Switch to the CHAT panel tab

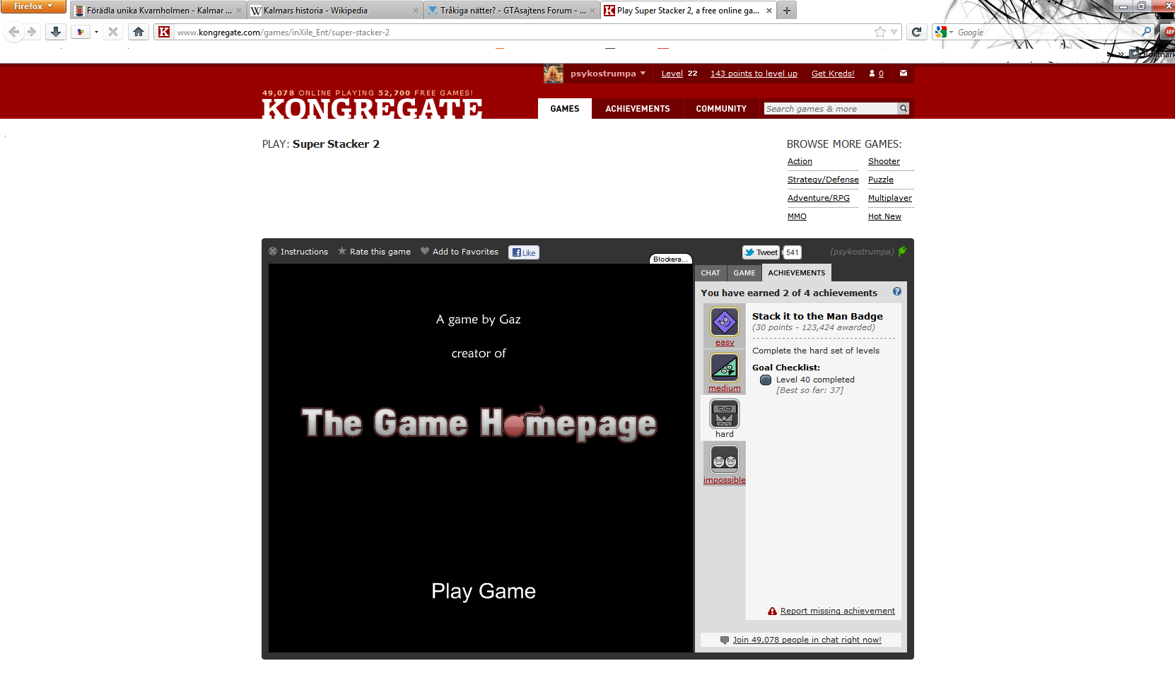point(711,273)
